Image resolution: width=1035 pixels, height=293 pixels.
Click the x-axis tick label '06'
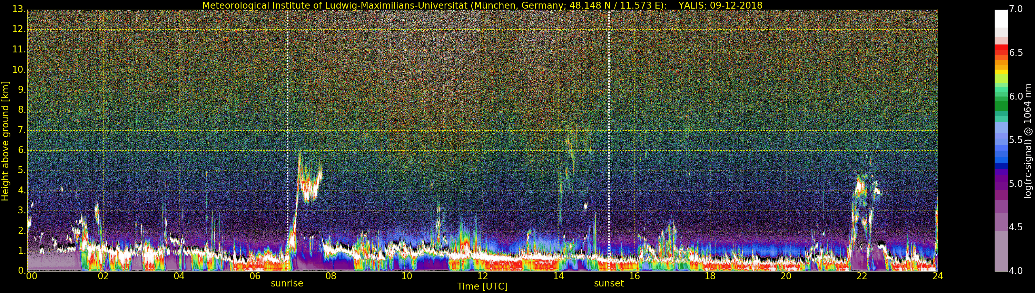tap(255, 276)
